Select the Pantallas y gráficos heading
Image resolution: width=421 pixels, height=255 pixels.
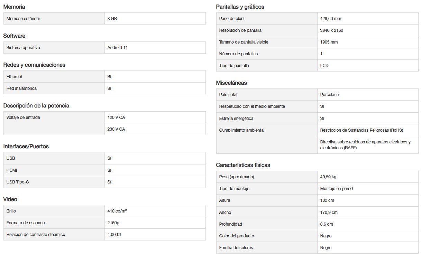click(x=240, y=7)
